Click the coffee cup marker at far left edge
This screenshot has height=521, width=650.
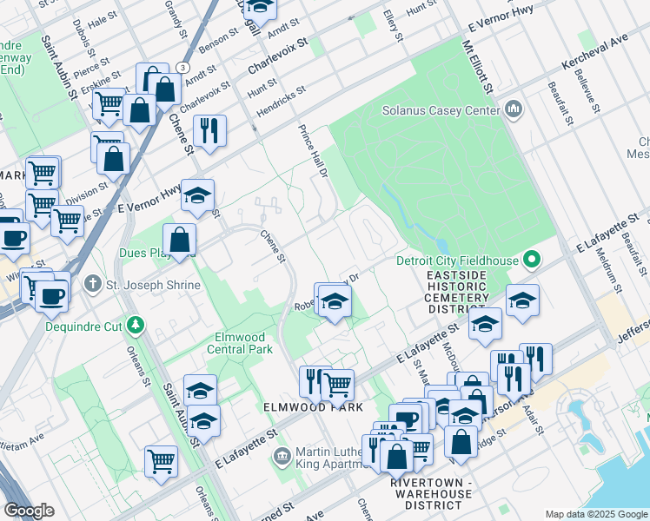point(11,235)
